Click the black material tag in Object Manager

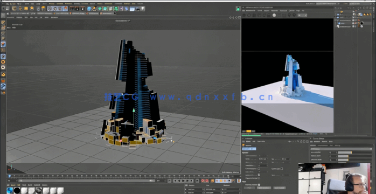click(361, 23)
